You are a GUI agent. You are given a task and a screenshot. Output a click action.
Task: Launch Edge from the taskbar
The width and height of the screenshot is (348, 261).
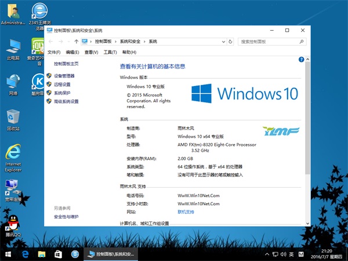tap(25, 255)
